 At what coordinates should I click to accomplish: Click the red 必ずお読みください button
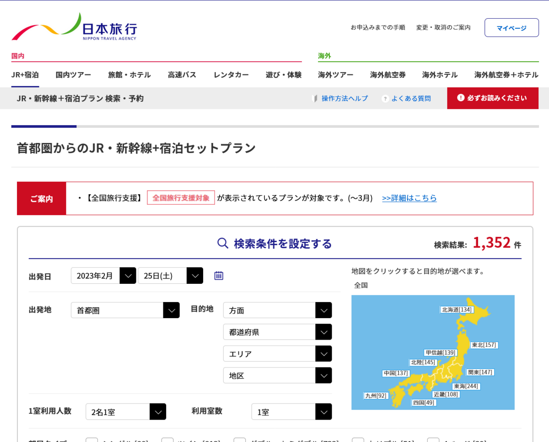[x=493, y=98]
